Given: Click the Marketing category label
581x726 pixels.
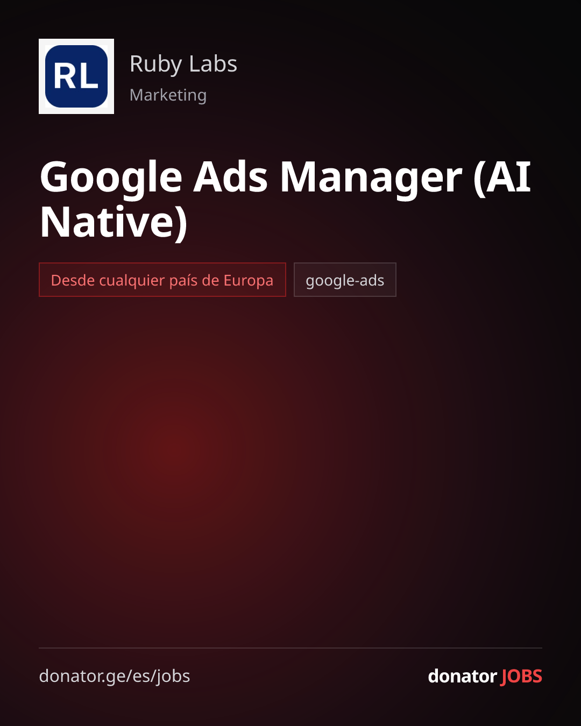Looking at the screenshot, I should click(x=168, y=95).
